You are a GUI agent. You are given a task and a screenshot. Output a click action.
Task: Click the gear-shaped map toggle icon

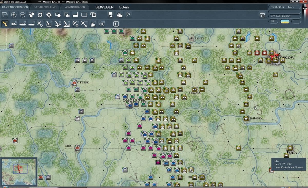pos(49,15)
